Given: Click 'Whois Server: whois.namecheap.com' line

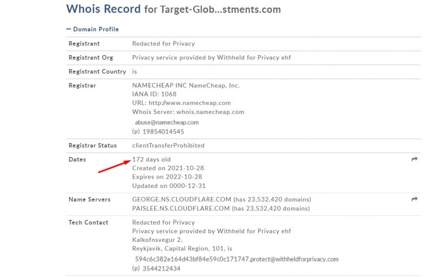Looking at the screenshot, I should pos(188,112).
